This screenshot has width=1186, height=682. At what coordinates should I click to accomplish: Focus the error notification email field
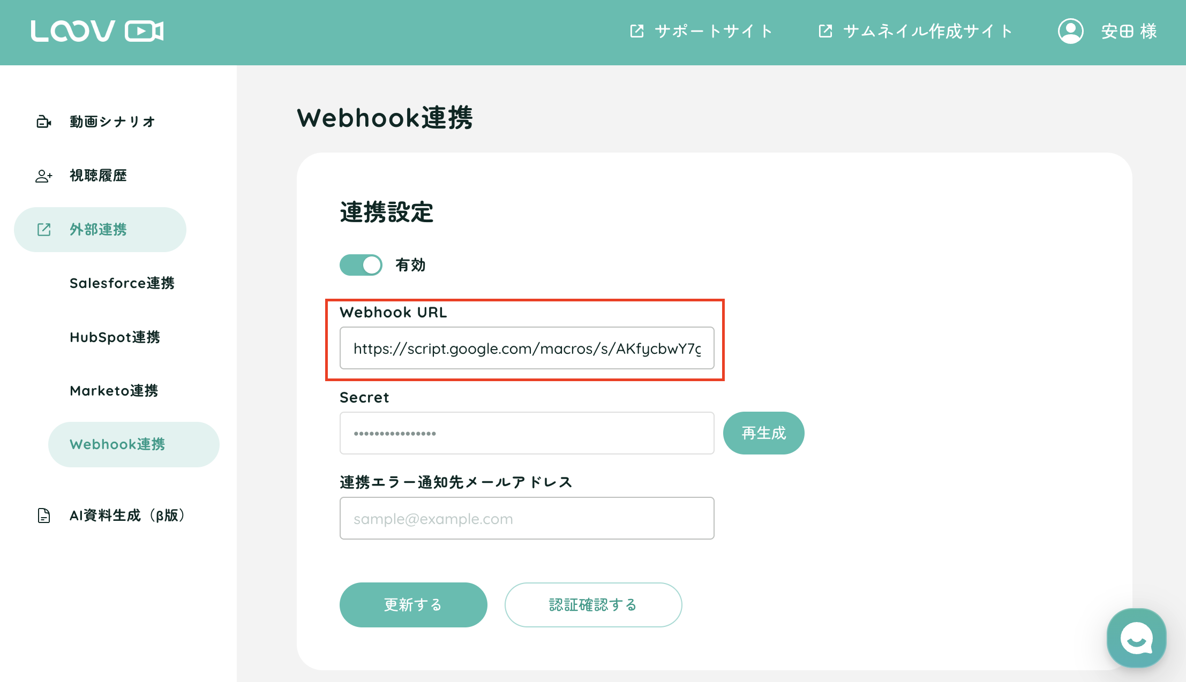point(527,519)
